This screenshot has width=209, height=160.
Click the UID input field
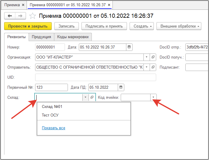pos(96,77)
